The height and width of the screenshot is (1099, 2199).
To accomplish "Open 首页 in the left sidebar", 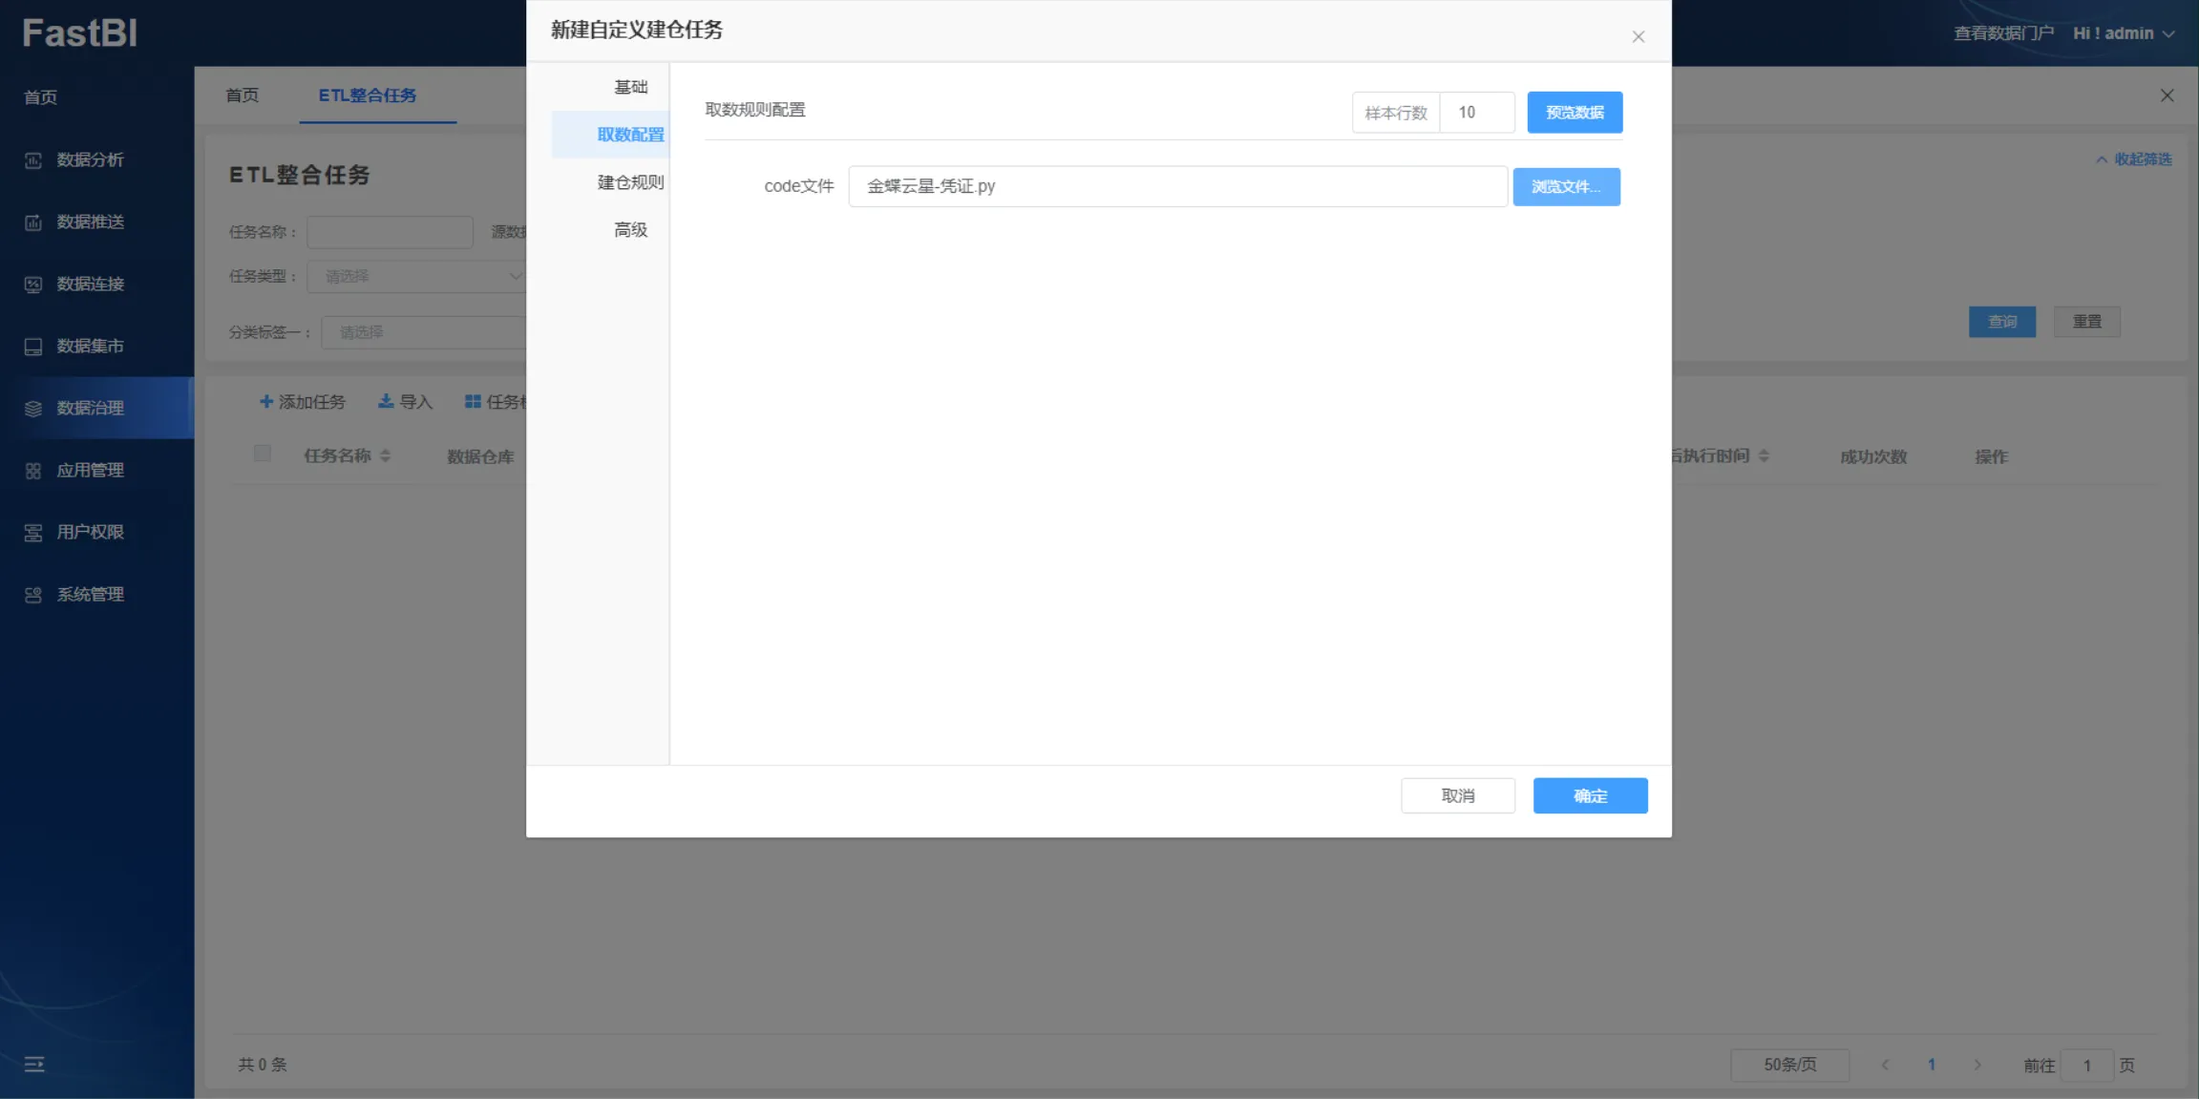I will coord(41,97).
